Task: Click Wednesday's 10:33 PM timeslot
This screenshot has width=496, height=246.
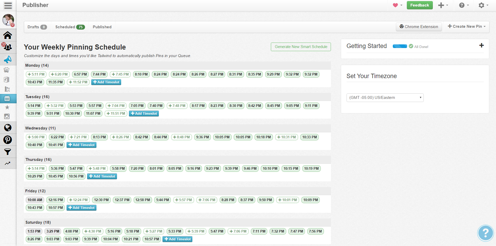Action: coord(310,137)
